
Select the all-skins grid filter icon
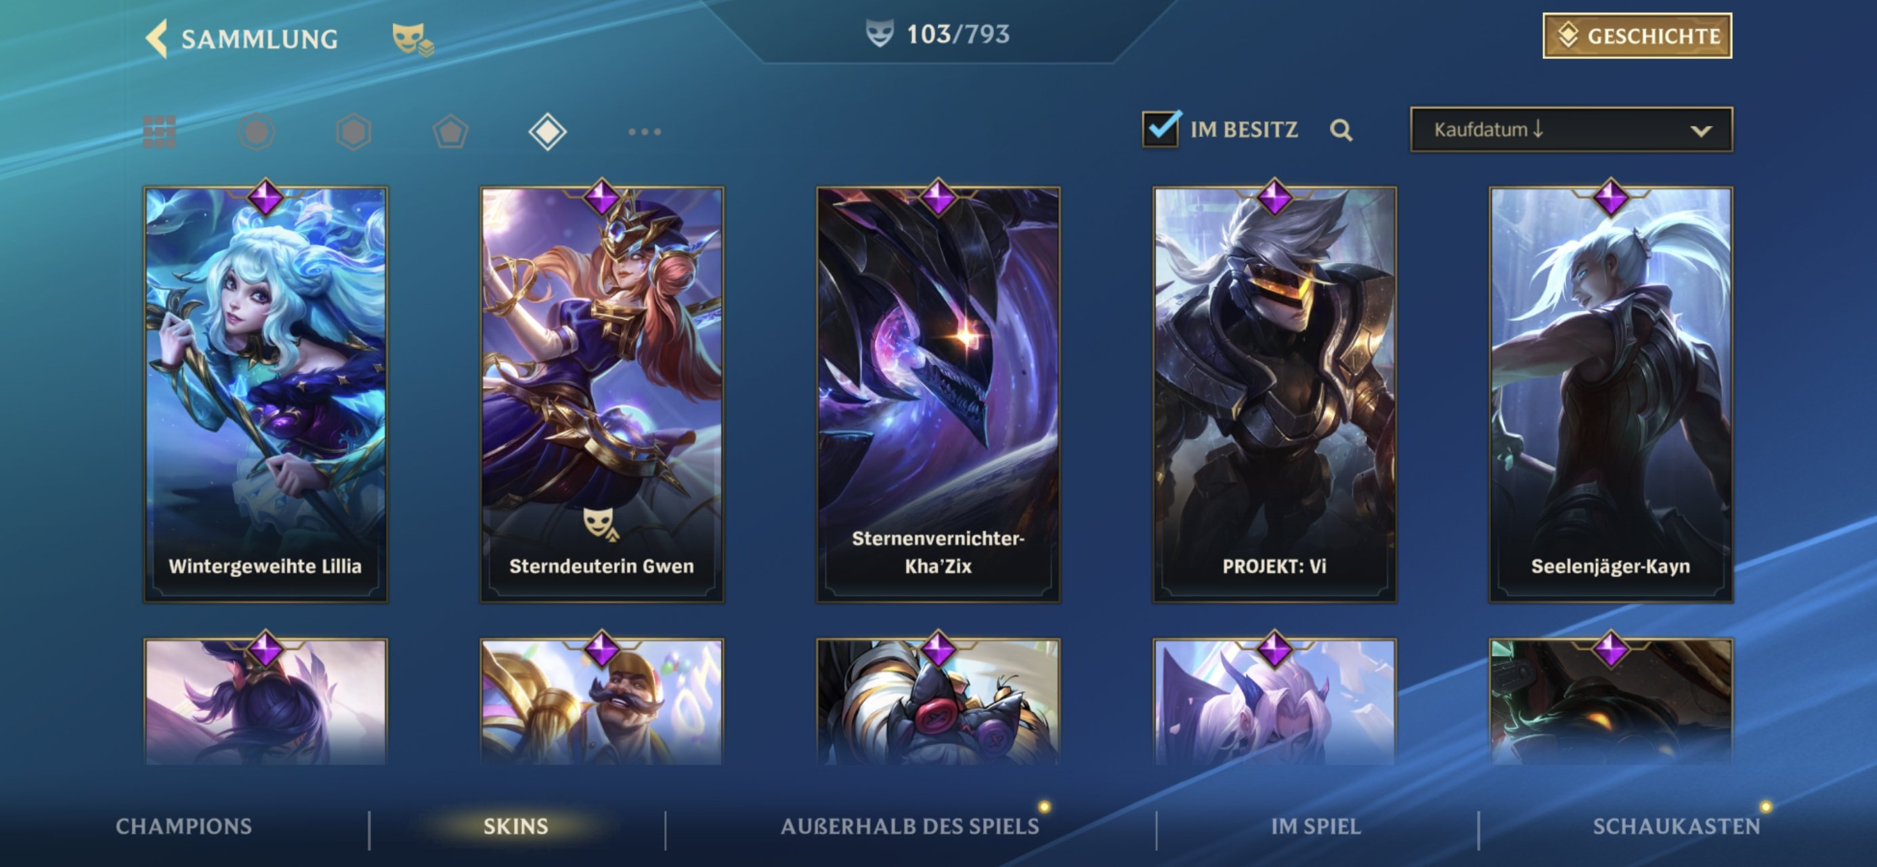point(160,132)
